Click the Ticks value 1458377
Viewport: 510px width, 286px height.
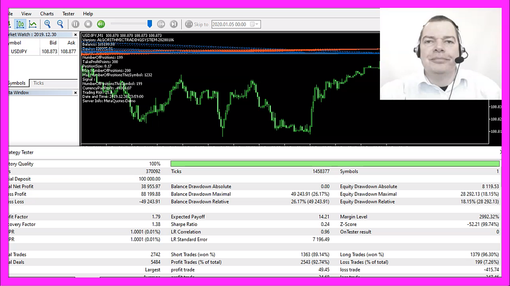[x=321, y=171]
